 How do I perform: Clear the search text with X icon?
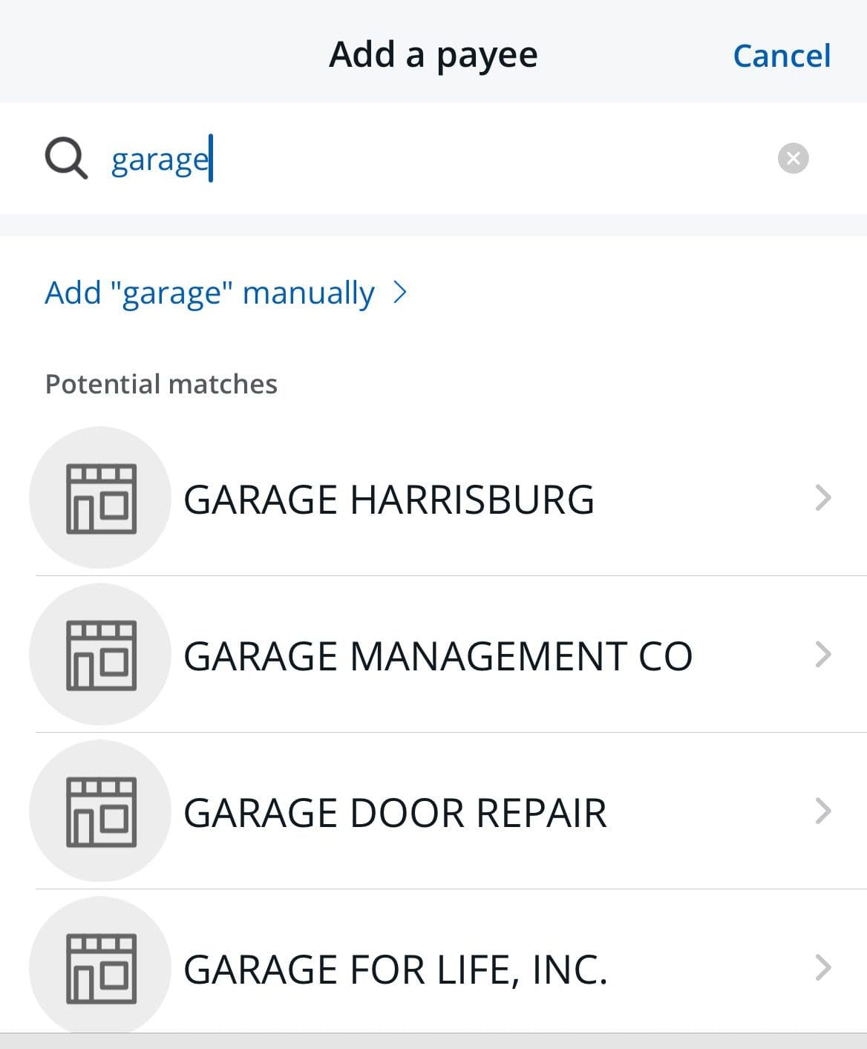point(793,158)
